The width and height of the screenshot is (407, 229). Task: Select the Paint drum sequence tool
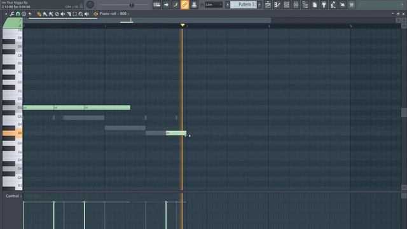51,14
